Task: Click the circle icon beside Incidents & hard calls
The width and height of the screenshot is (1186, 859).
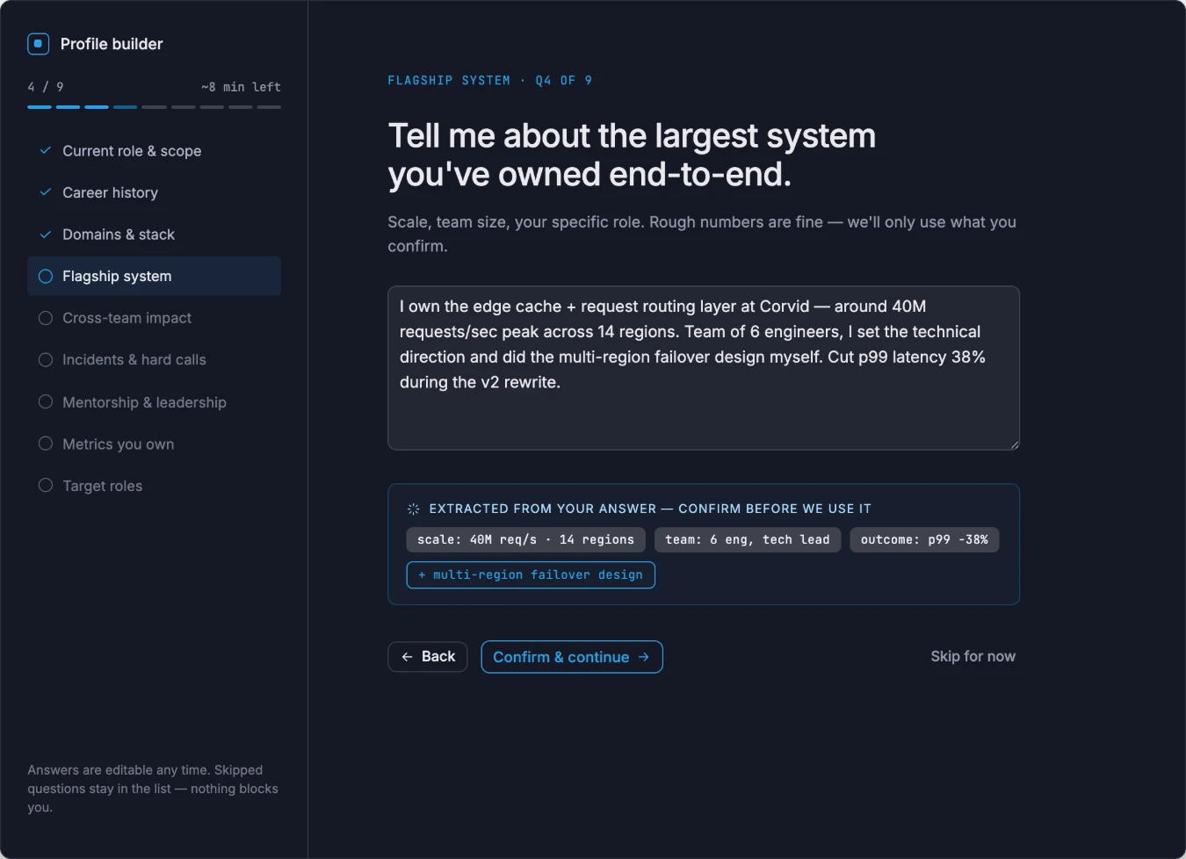Action: point(46,359)
